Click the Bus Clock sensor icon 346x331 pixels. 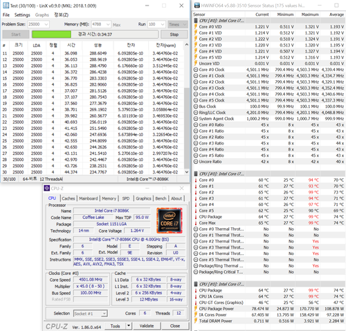click(196, 106)
